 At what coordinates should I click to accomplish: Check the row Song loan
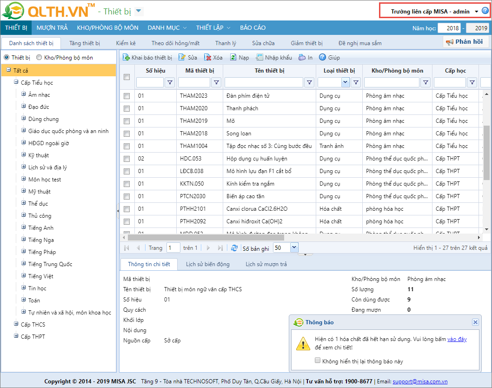(127, 134)
